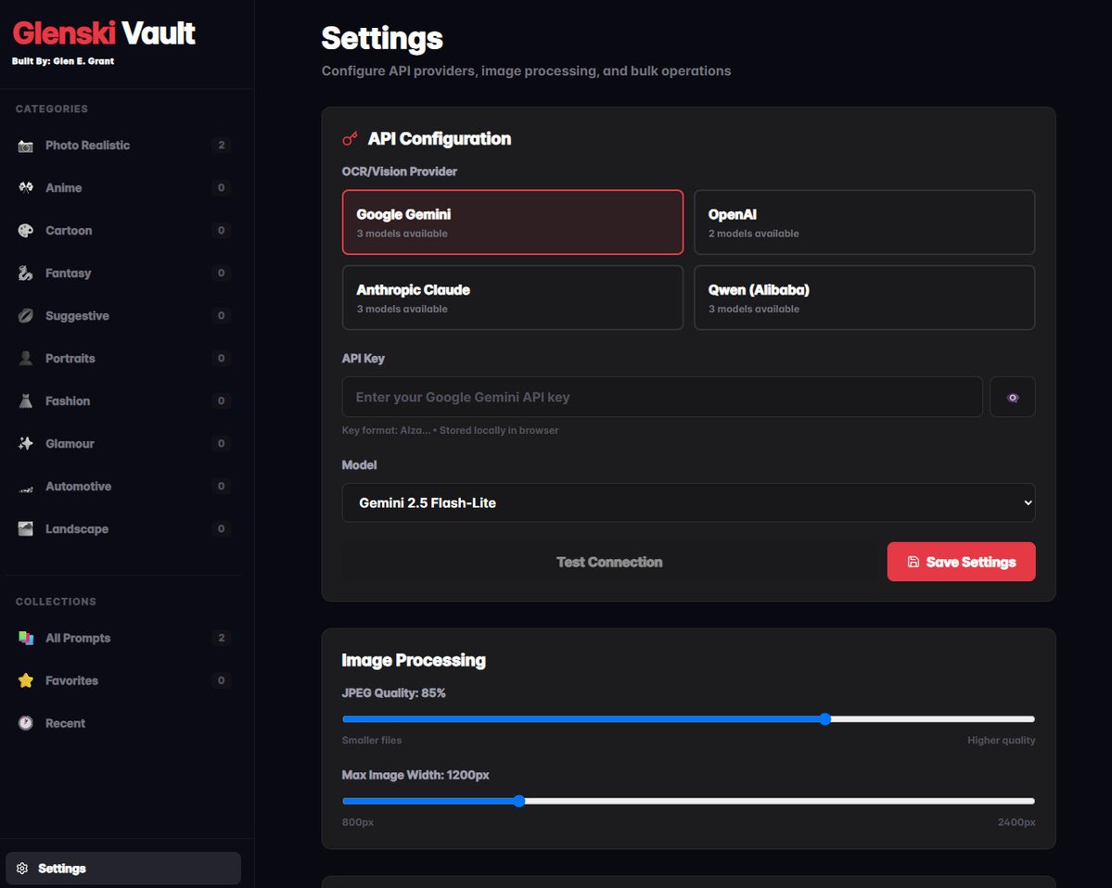Viewport: 1112px width, 888px height.
Task: Select Google Gemini as OCR provider
Action: point(513,222)
